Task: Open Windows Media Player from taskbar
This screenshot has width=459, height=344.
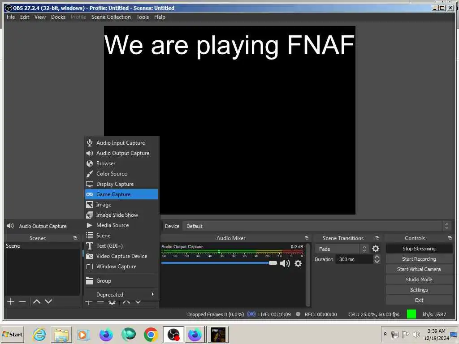Action: click(x=83, y=335)
